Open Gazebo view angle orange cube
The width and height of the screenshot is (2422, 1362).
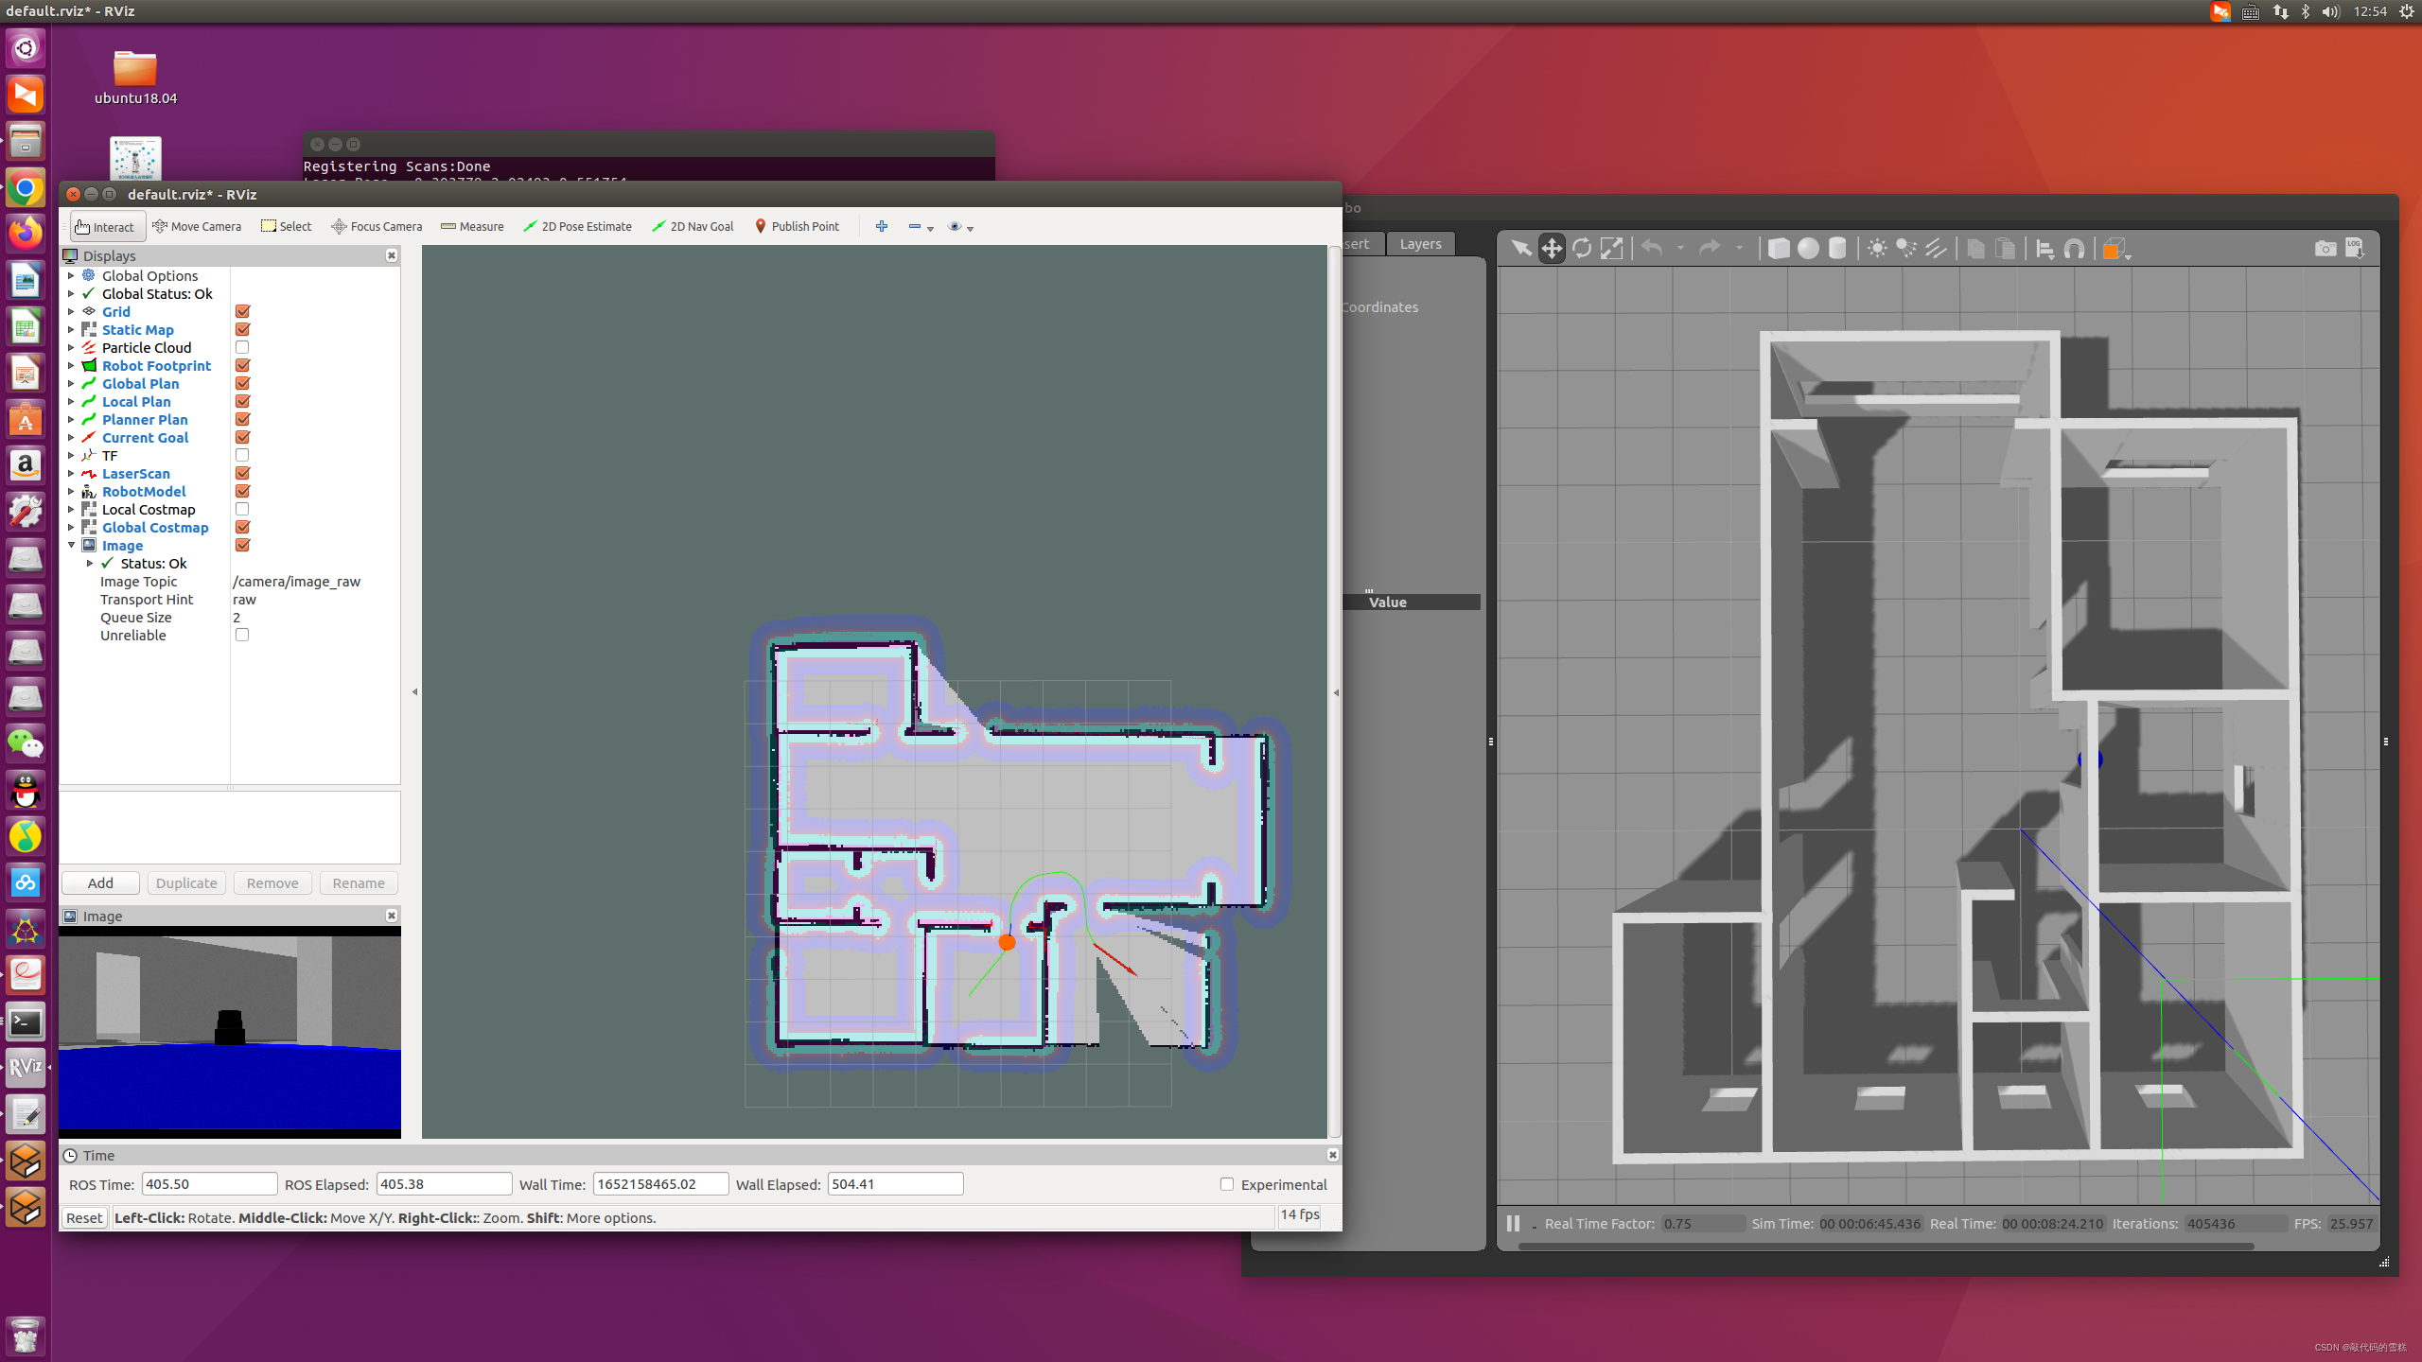click(2113, 249)
